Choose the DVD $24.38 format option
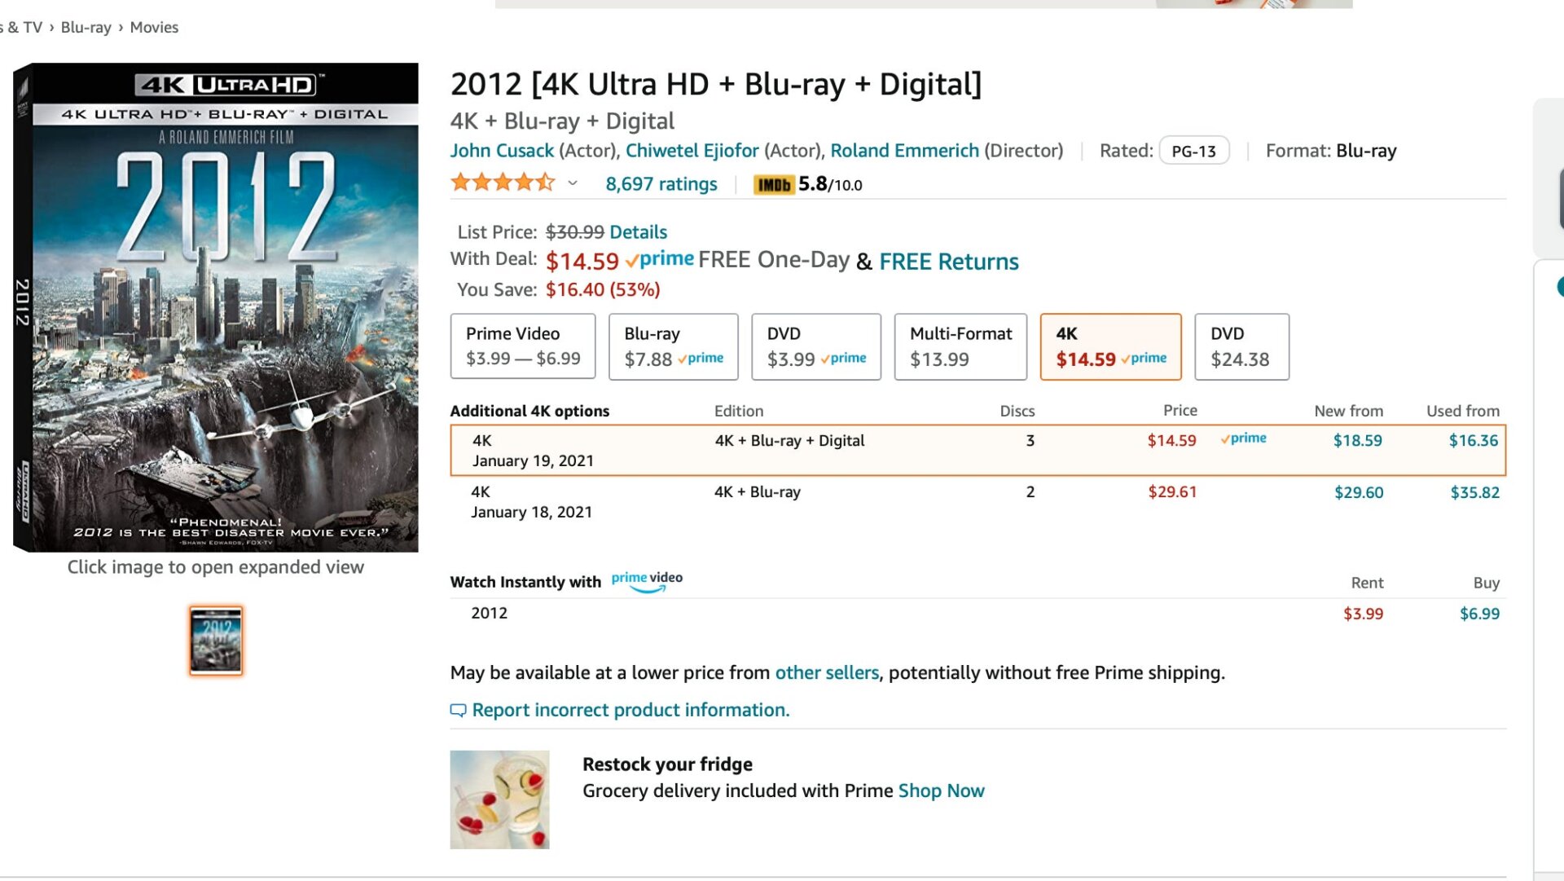The height and width of the screenshot is (881, 1564). coord(1241,346)
